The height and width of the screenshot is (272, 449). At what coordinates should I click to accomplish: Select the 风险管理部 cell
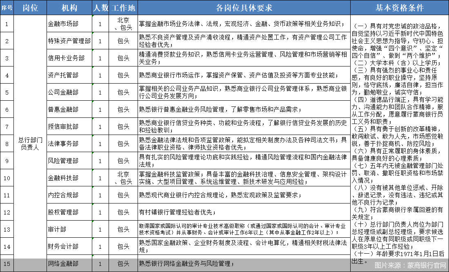pos(69,161)
